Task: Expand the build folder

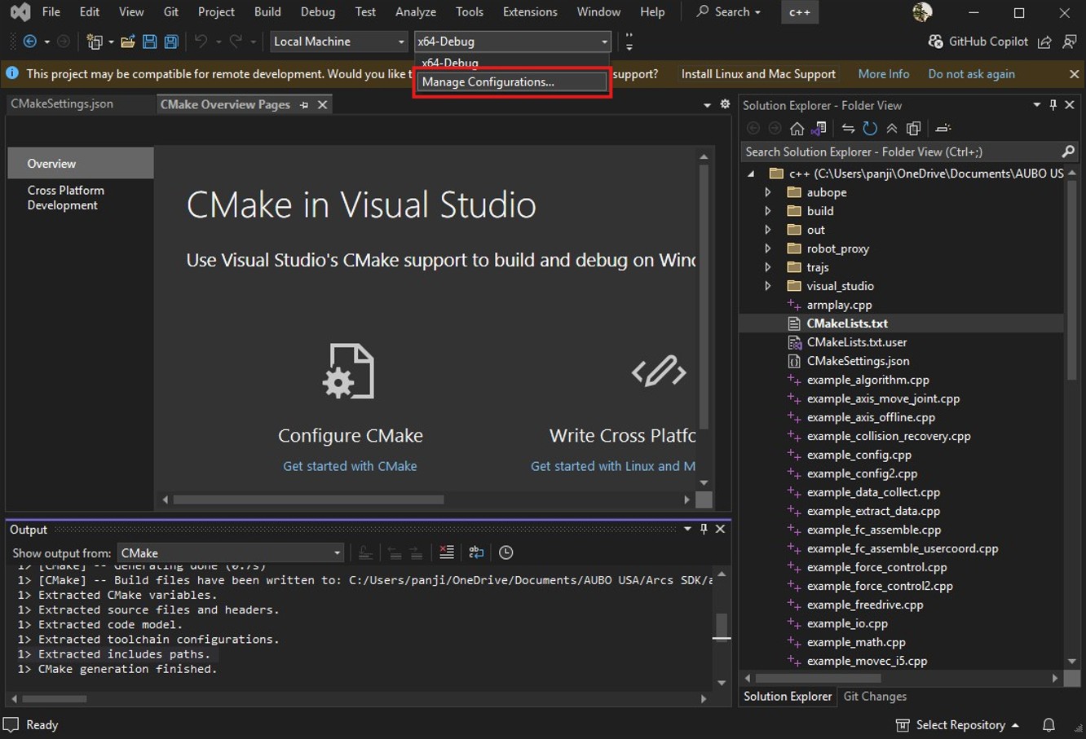Action: [x=768, y=211]
